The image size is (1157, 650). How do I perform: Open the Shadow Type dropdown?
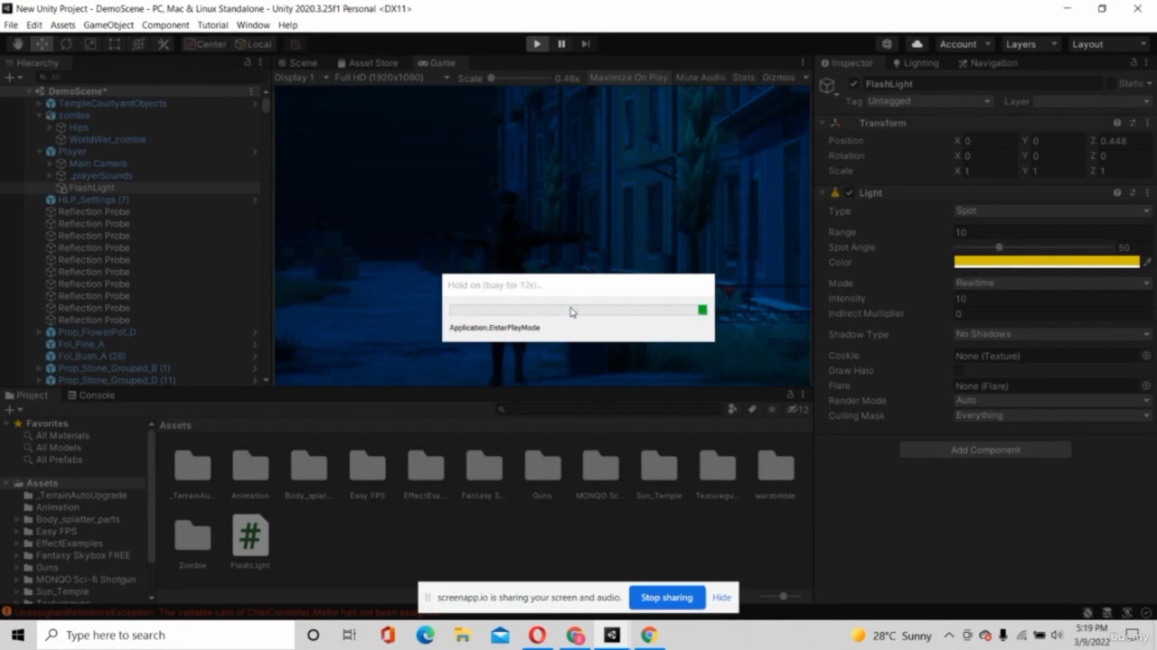(x=1052, y=334)
